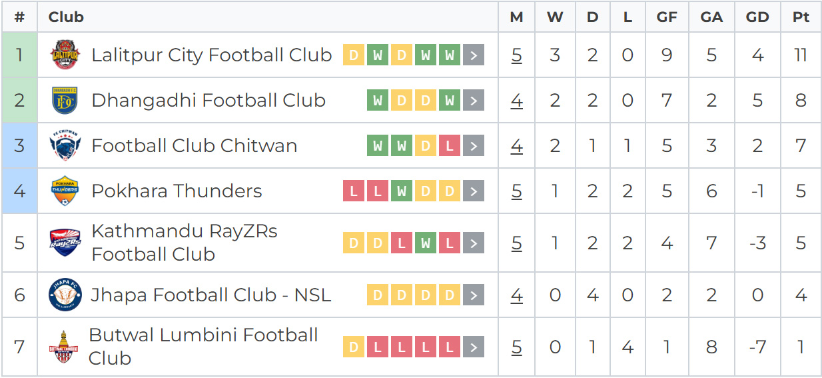The height and width of the screenshot is (378, 822).
Task: Open Lalitpur City's matches played number
Action: 517,55
